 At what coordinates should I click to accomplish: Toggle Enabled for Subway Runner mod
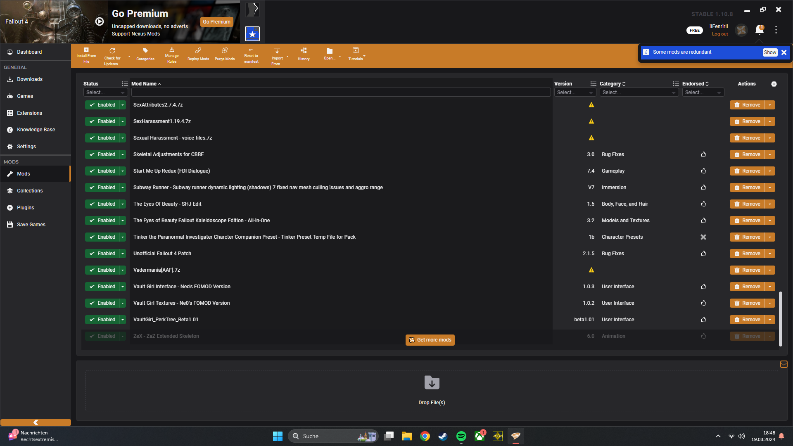[102, 187]
